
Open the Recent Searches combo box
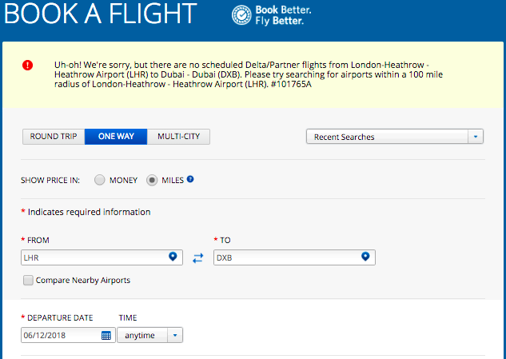[395, 137]
